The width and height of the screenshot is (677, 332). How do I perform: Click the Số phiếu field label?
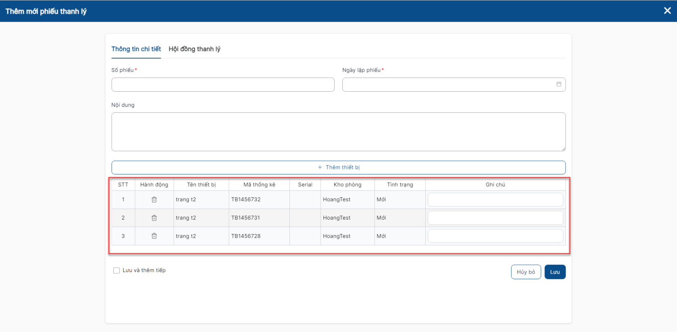pyautogui.click(x=123, y=70)
